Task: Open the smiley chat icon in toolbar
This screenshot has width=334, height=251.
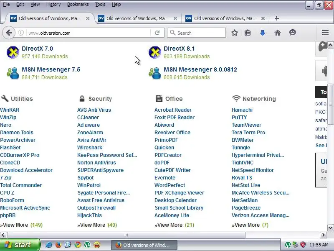Action: 293,33
